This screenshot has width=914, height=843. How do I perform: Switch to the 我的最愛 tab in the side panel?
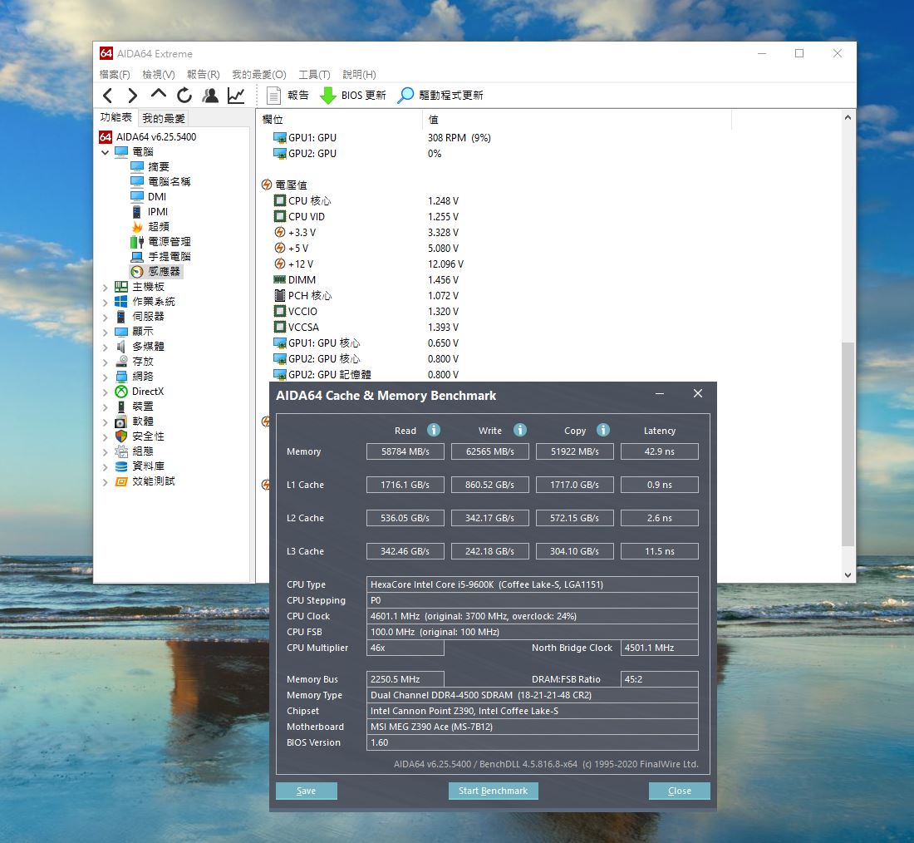tap(164, 118)
